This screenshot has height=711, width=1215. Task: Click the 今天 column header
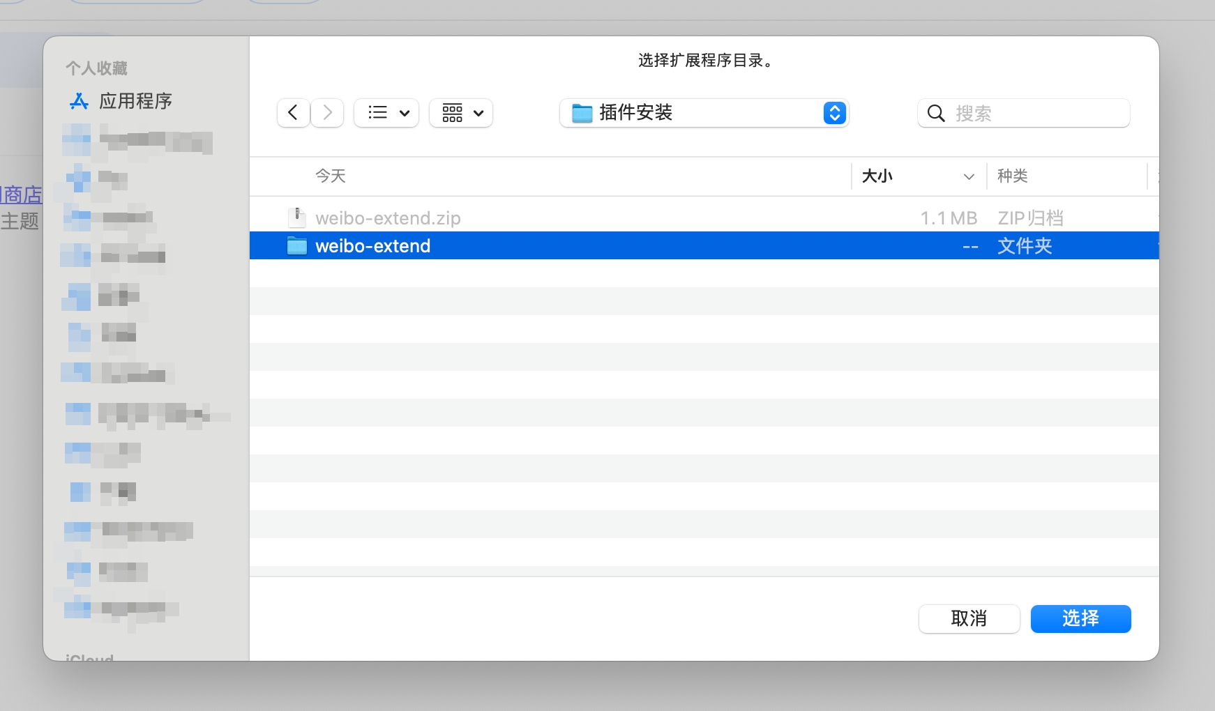click(x=331, y=176)
